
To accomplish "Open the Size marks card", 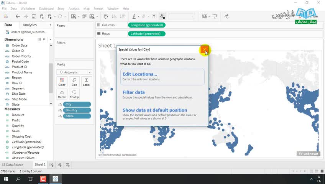I will 74,82.
